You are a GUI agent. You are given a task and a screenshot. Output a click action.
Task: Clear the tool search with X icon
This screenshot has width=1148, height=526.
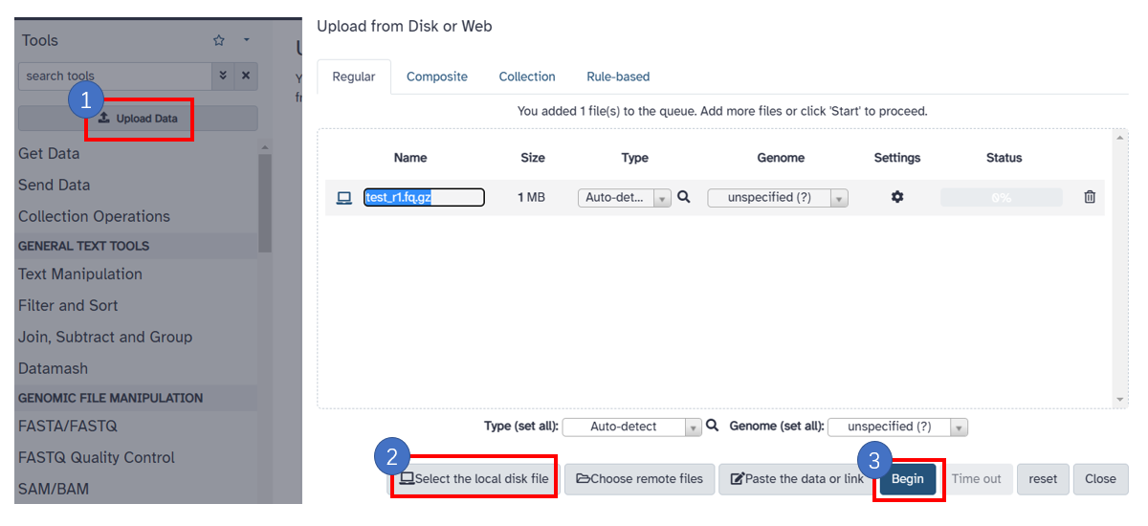click(x=246, y=76)
